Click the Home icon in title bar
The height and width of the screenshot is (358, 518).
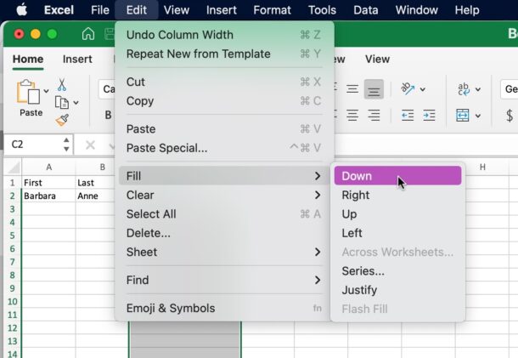click(88, 34)
